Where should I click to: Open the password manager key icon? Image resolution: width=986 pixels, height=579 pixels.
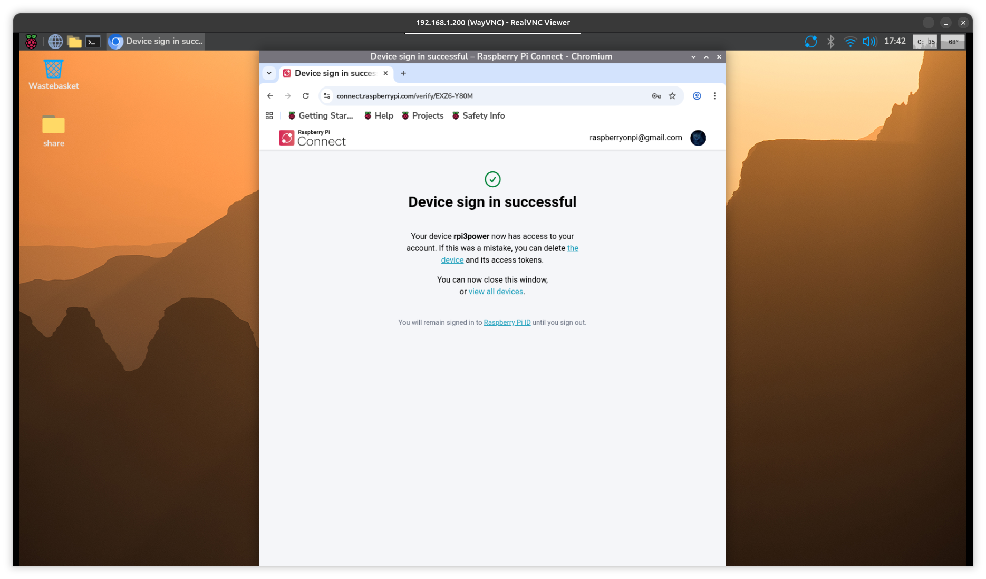coord(656,96)
